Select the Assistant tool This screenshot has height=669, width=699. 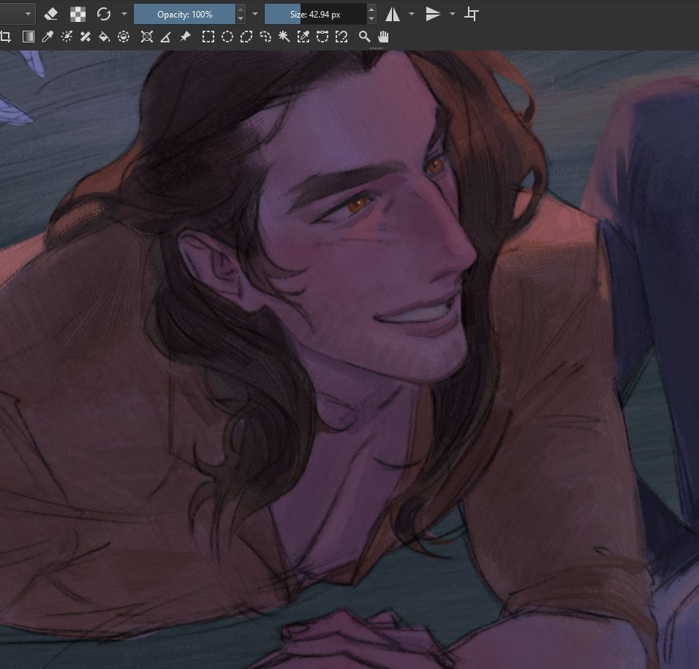point(147,37)
